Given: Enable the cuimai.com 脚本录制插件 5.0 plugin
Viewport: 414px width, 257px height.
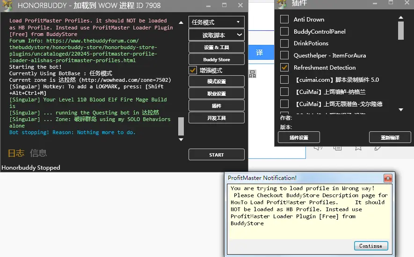Looking at the screenshot, I should [x=284, y=79].
